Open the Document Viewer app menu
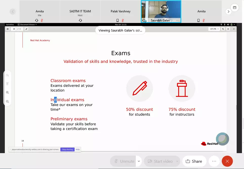 point(27,24)
